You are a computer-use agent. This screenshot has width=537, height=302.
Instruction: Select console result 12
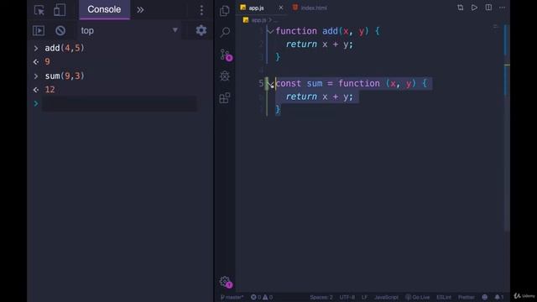coord(50,90)
